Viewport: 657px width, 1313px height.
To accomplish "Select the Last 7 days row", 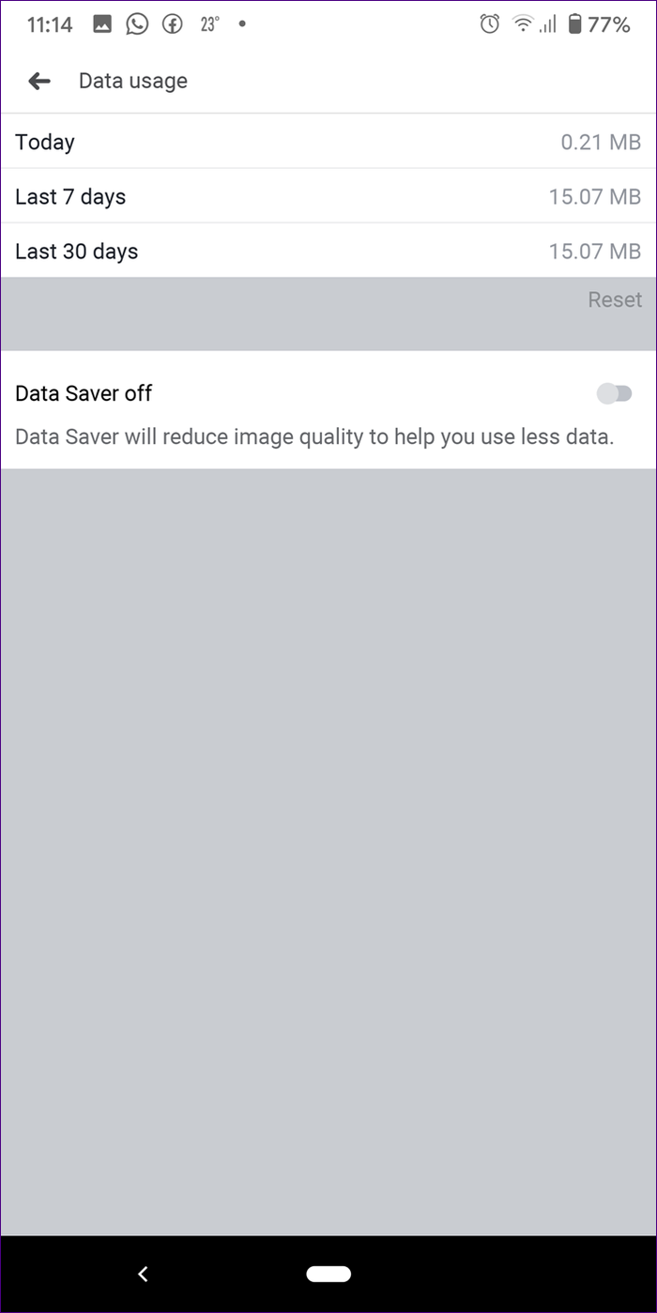I will tap(328, 196).
